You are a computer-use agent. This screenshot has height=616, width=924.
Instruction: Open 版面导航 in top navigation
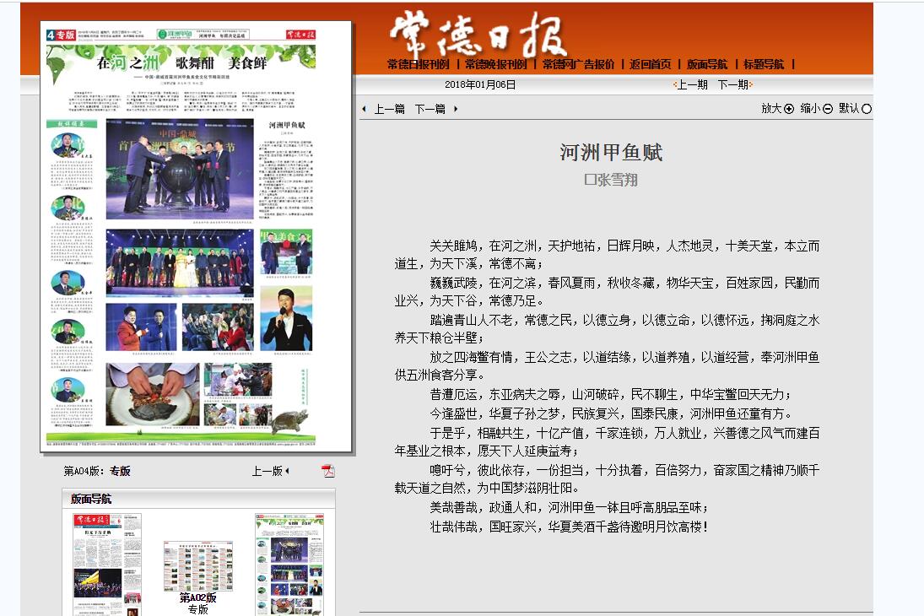(x=707, y=64)
